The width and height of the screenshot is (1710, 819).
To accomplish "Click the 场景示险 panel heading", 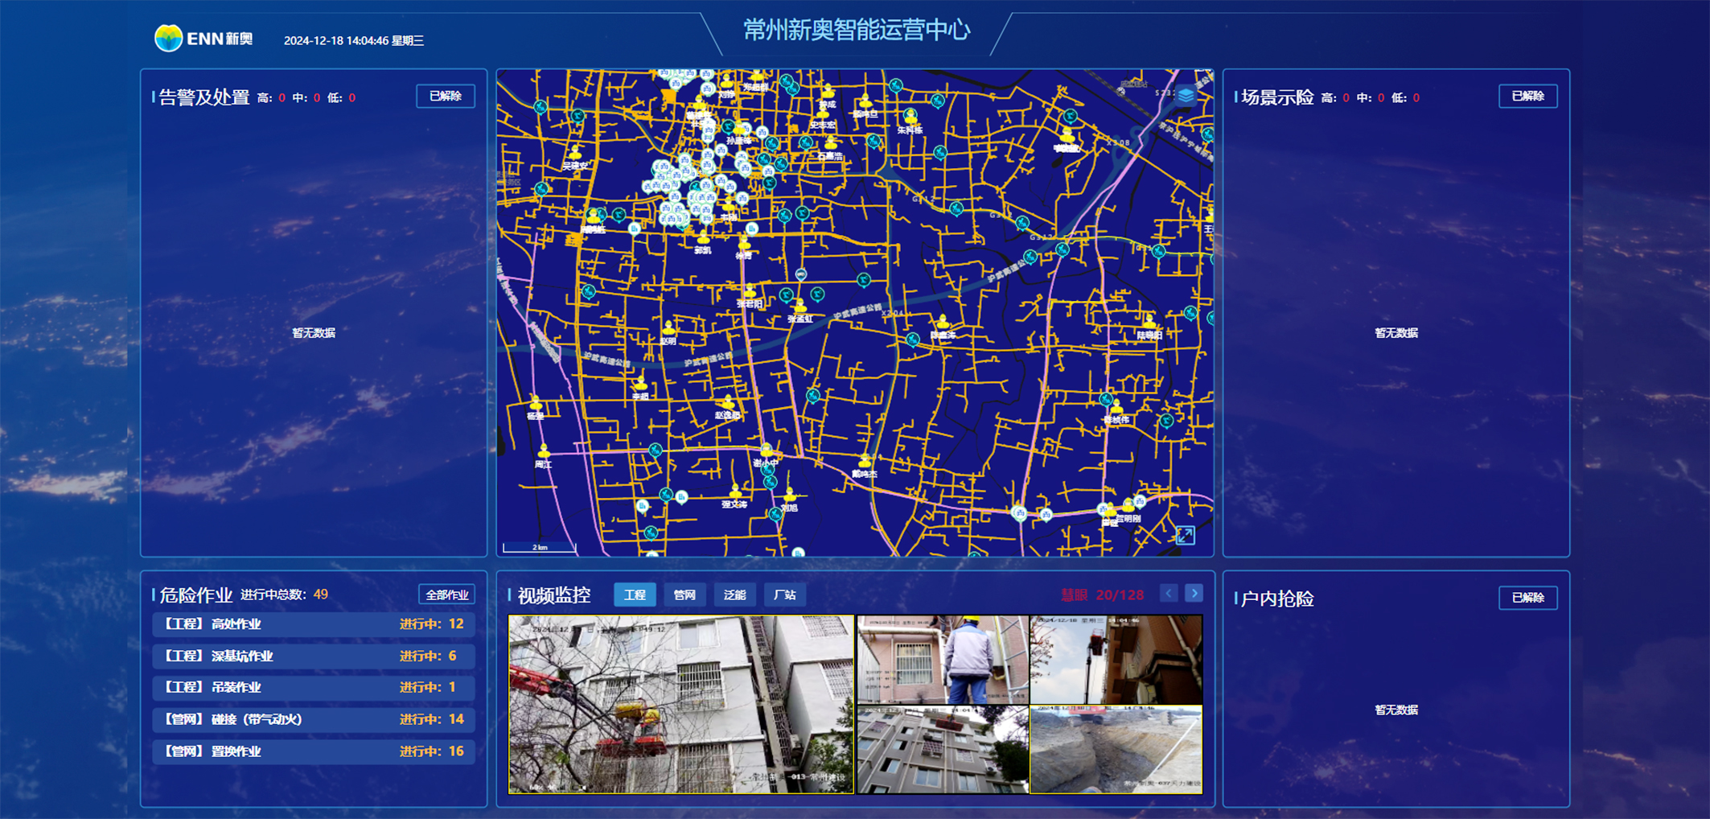I will tap(1277, 97).
